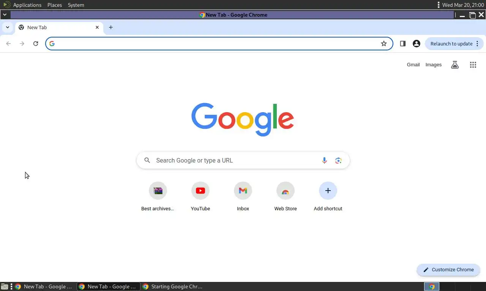Screen dimensions: 486x291
Task: Open the Web Store shortcut tile
Action: (286, 191)
